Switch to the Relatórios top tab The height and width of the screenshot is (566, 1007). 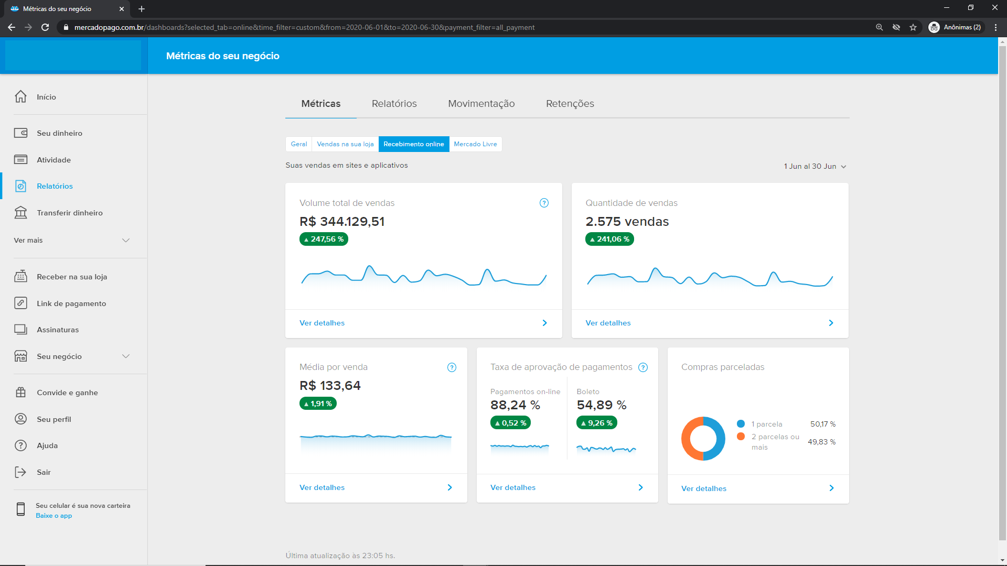(x=394, y=104)
